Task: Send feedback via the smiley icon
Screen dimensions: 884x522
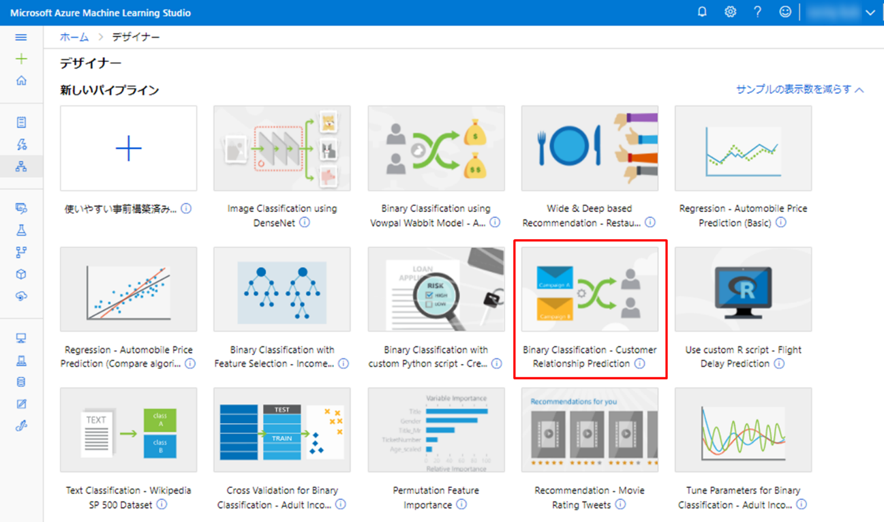Action: click(x=785, y=12)
